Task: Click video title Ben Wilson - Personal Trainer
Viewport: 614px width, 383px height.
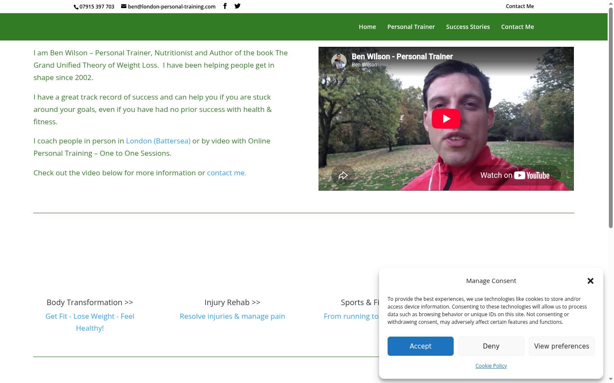Action: click(x=402, y=57)
